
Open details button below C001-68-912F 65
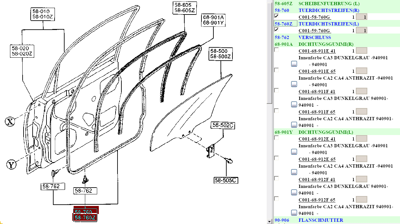coord(294,213)
